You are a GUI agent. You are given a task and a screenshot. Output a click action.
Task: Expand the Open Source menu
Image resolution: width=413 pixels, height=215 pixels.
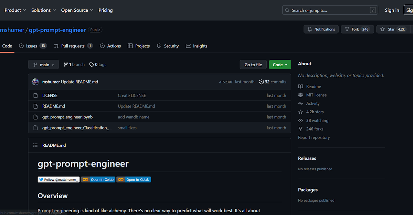pos(77,10)
